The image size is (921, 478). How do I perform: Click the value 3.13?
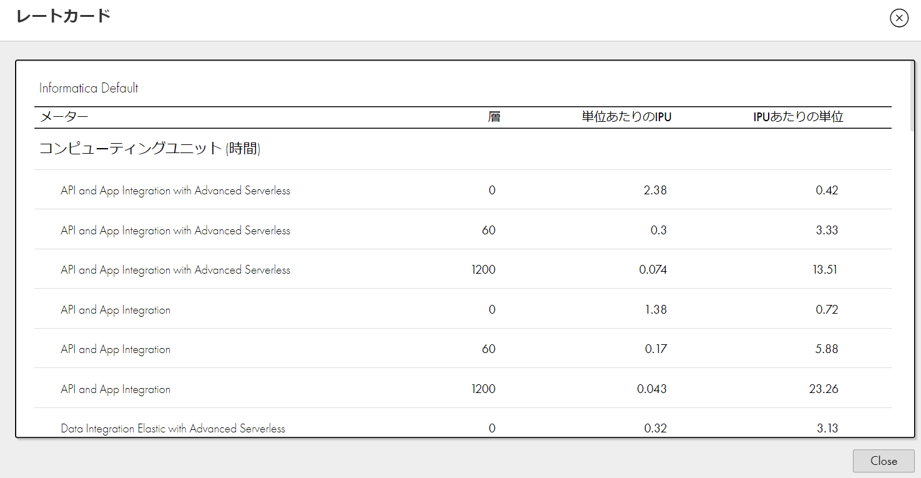(x=827, y=429)
